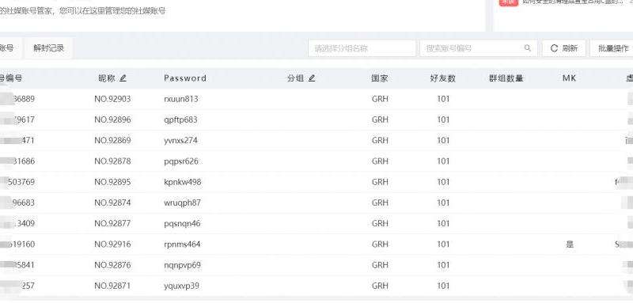Image resolution: width=633 pixels, height=303 pixels.
Task: Click the MK column header
Action: coord(569,78)
